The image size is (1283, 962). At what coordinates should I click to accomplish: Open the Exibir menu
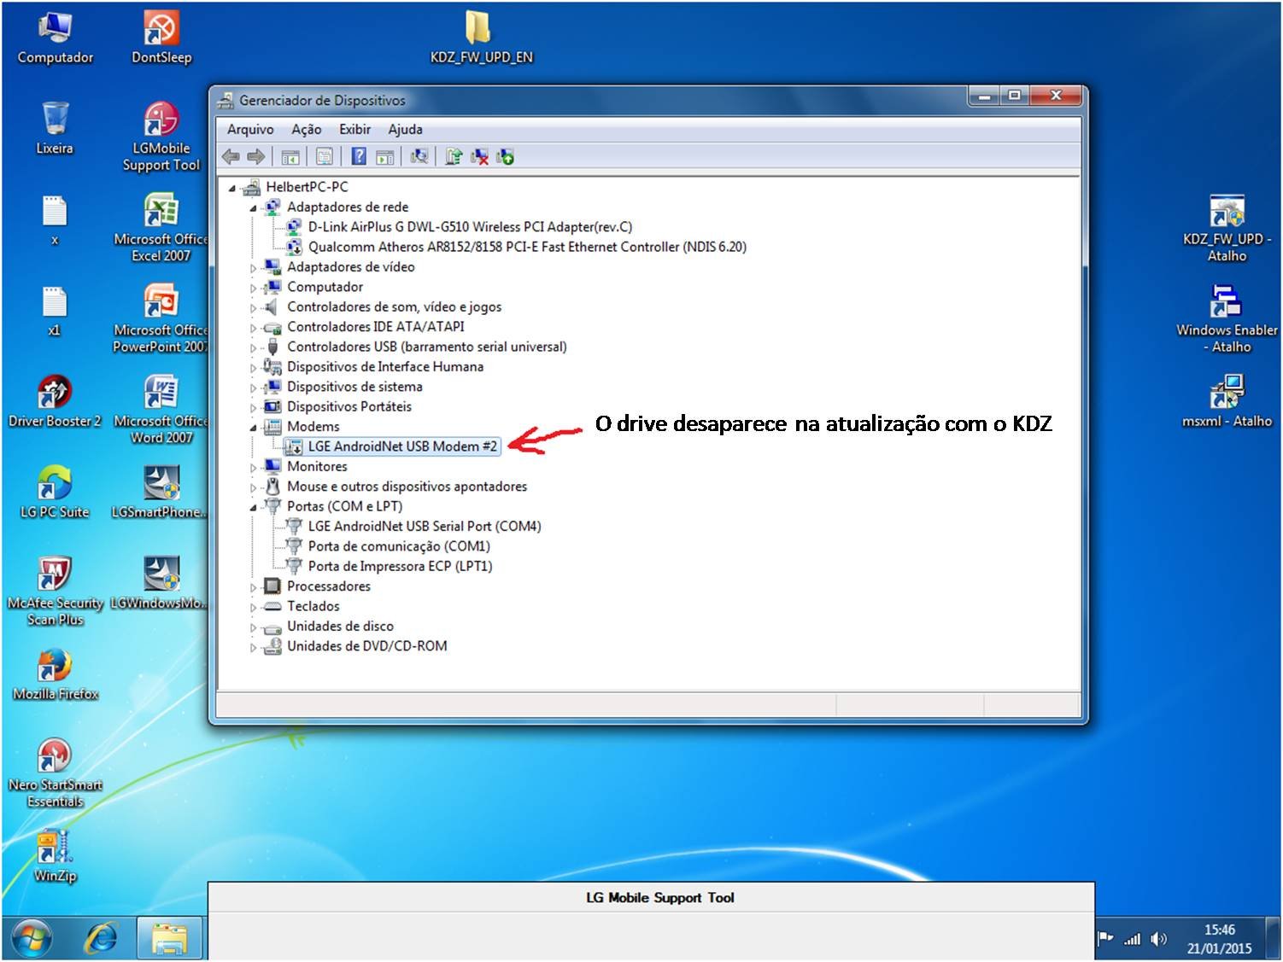(354, 130)
